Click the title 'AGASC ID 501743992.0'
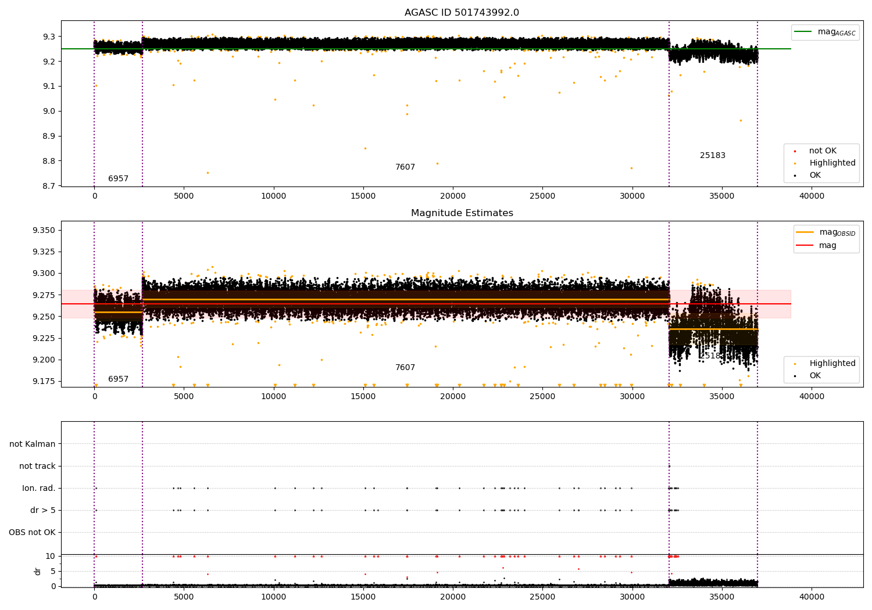 point(462,13)
